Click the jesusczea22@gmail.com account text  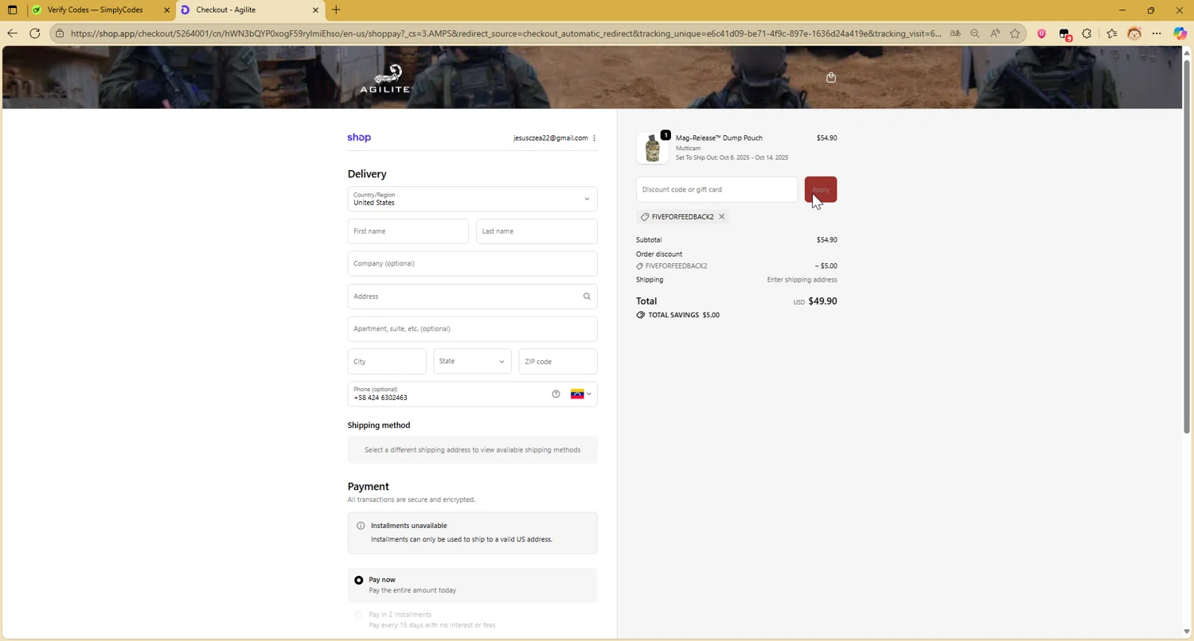[551, 138]
